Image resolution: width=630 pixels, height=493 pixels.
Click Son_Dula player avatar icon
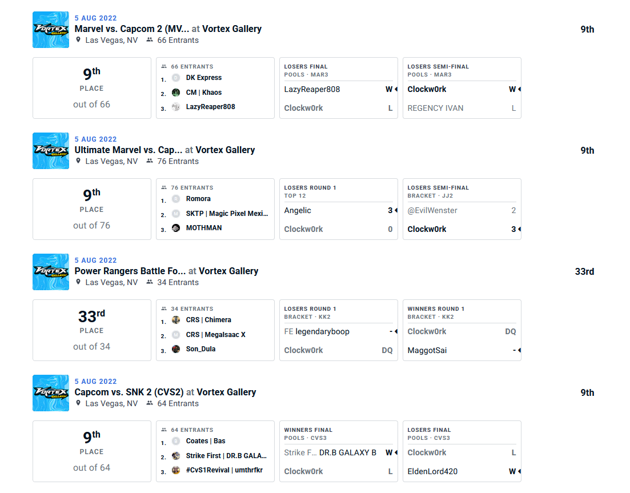pyautogui.click(x=176, y=349)
